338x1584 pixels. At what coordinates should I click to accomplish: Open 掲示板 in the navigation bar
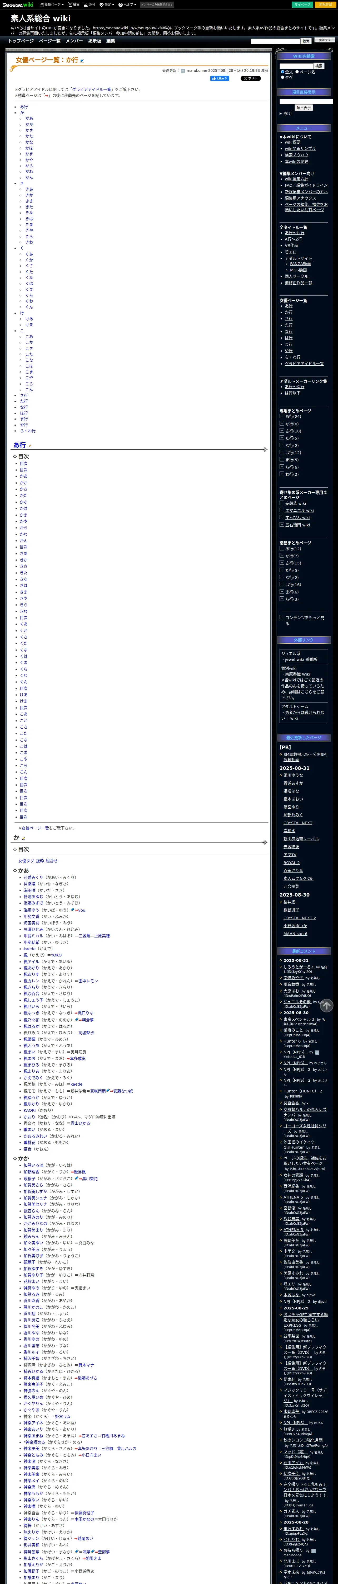coord(95,41)
